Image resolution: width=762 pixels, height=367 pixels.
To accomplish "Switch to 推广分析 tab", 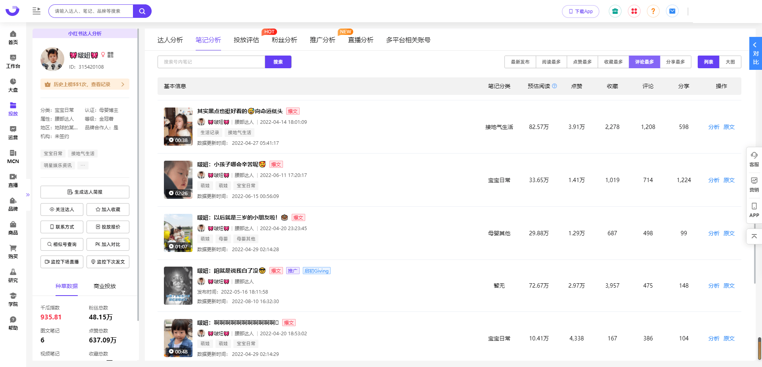I will [322, 40].
